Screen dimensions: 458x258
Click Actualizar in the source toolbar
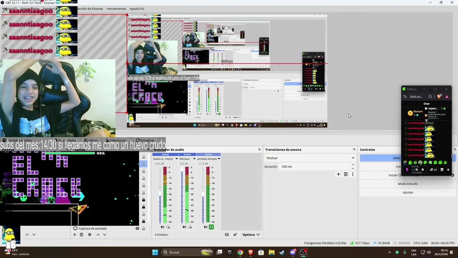pyautogui.click(x=145, y=140)
